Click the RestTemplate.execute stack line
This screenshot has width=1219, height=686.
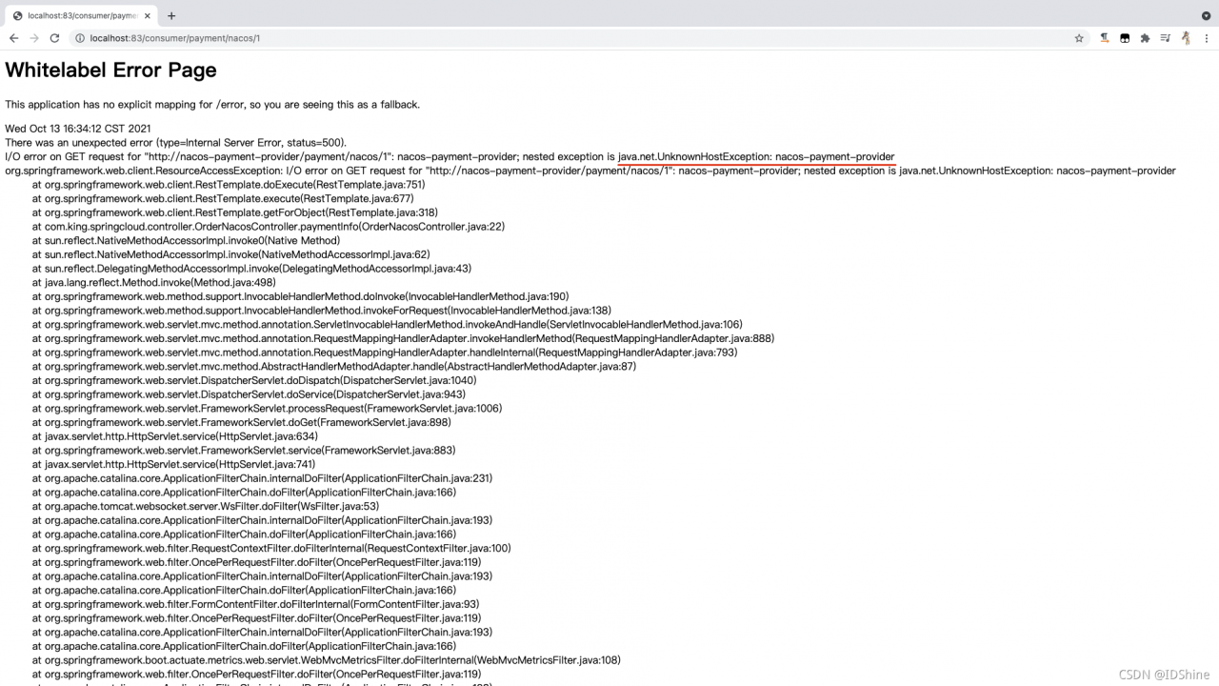[x=223, y=199]
